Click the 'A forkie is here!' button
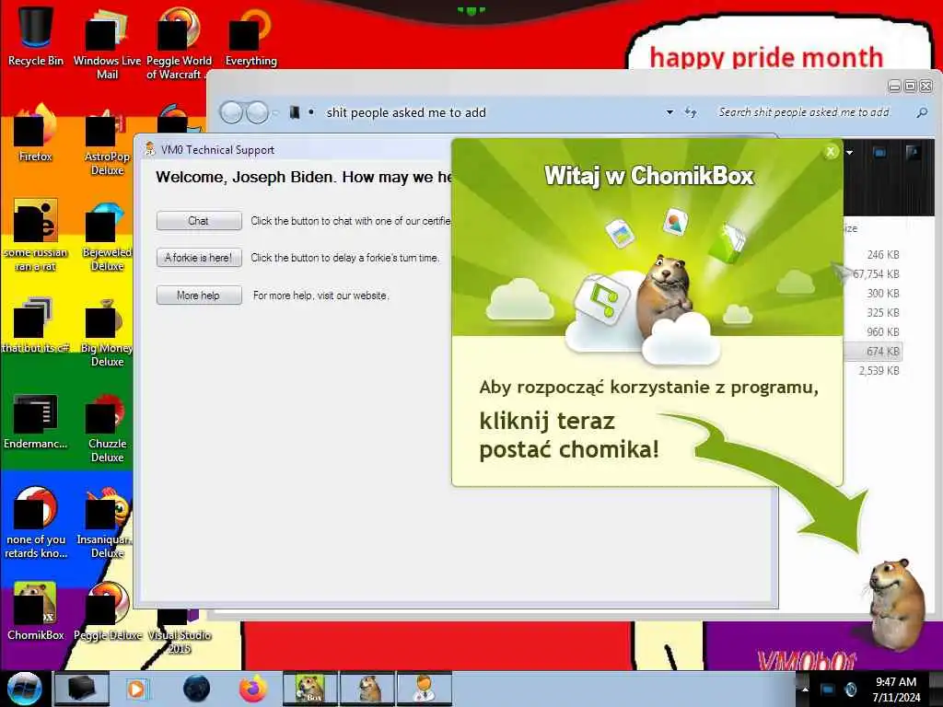The width and height of the screenshot is (943, 707). click(x=199, y=258)
